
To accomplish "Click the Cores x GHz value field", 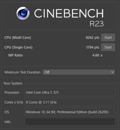I will click(x=70, y=102).
